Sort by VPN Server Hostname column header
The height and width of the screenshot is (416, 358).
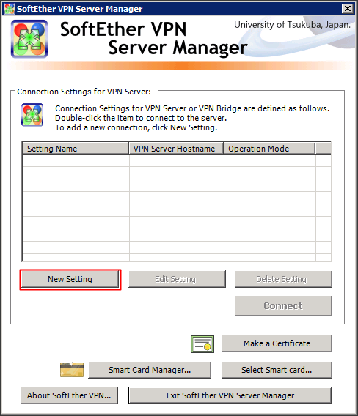tap(176, 149)
